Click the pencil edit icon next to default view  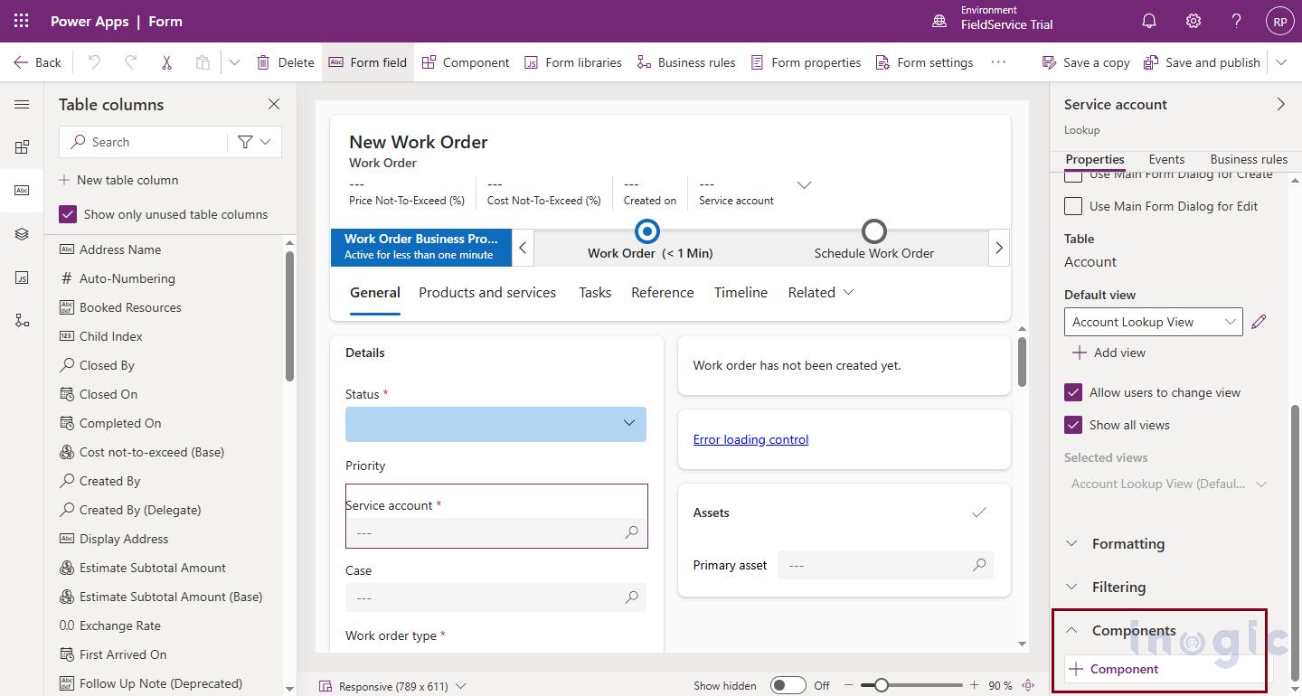click(1259, 322)
